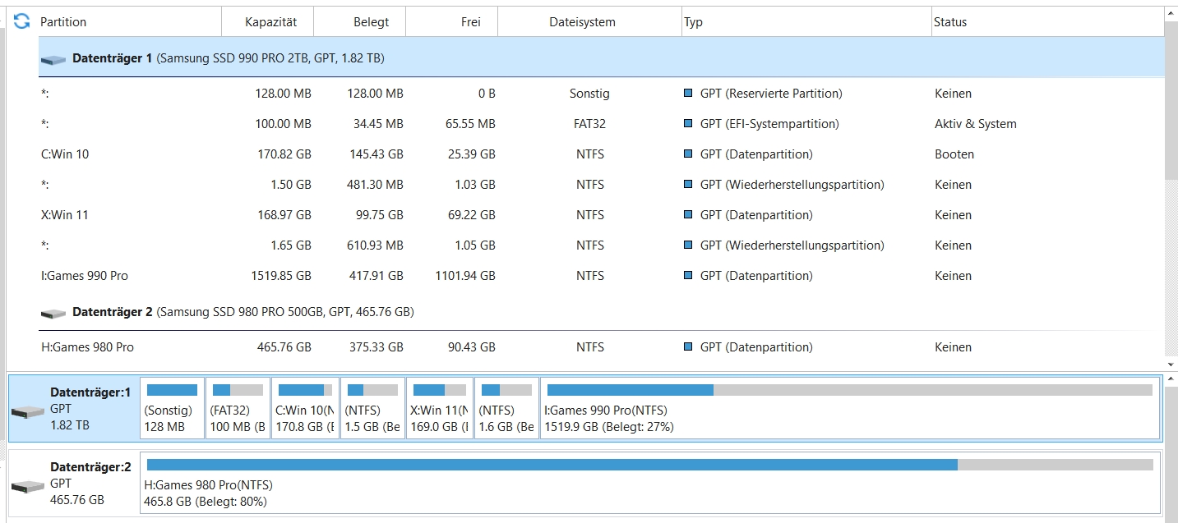
Task: Click the scrollbar down arrow of partition list
Action: (1171, 365)
